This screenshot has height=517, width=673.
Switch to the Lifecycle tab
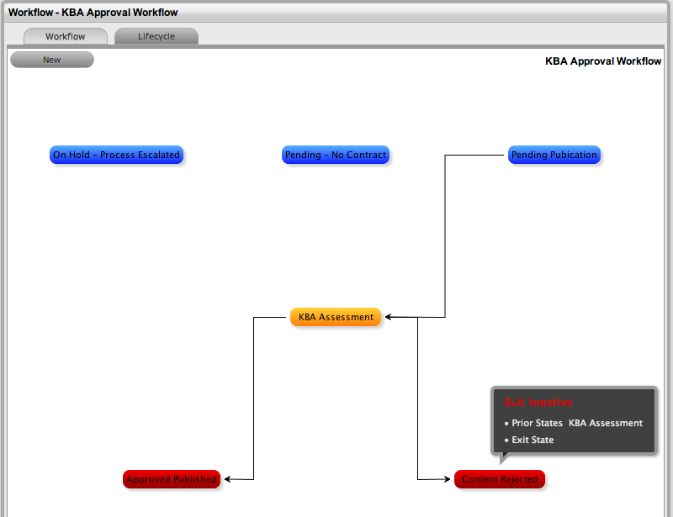pos(156,36)
